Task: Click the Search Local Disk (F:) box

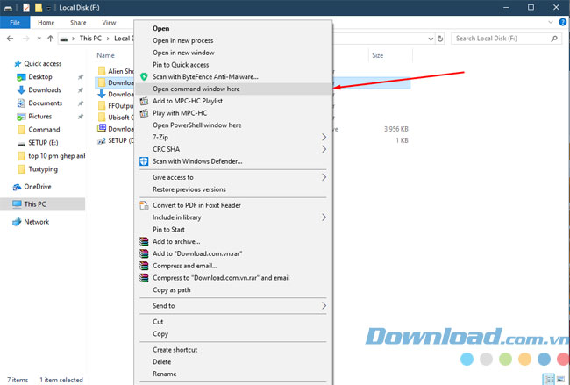Action: pos(504,39)
